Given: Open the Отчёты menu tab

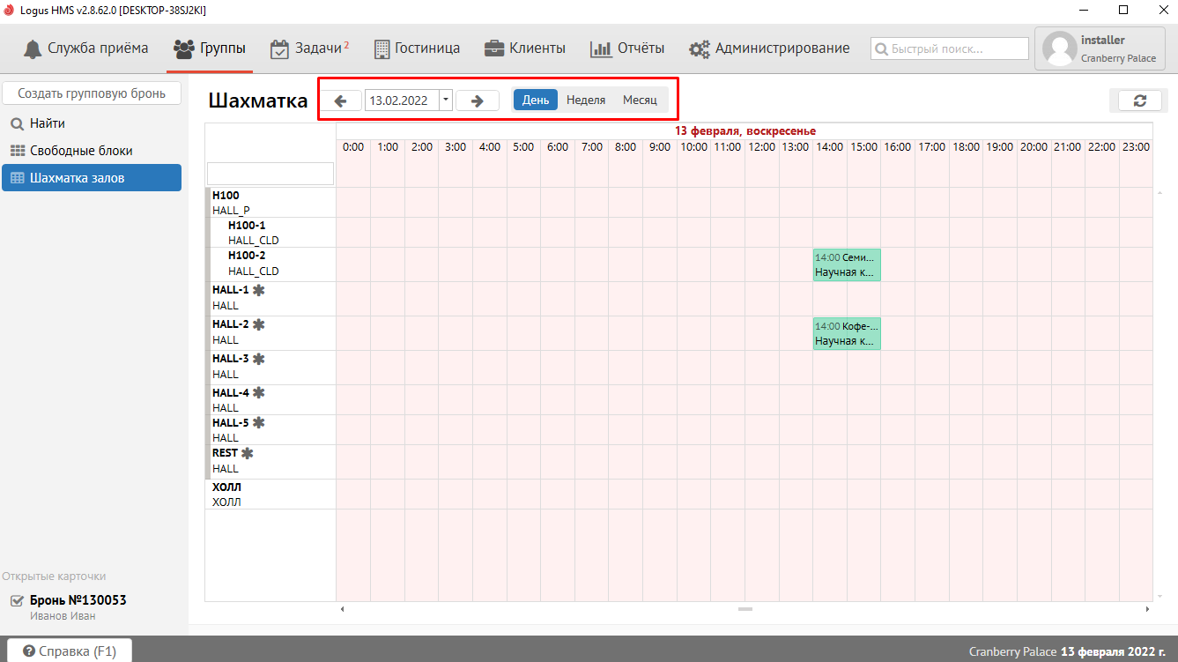Looking at the screenshot, I should click(x=627, y=48).
